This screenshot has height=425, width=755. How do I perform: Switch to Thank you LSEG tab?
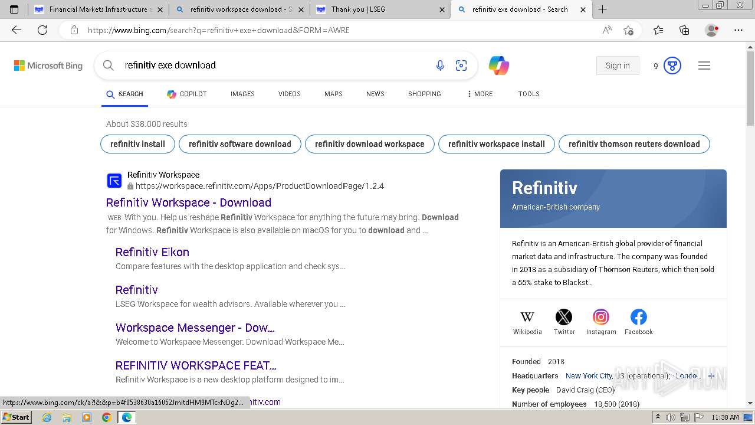tap(380, 9)
